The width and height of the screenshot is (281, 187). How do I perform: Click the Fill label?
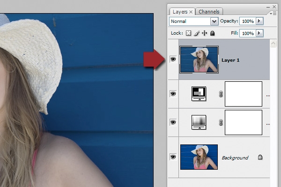coord(235,33)
